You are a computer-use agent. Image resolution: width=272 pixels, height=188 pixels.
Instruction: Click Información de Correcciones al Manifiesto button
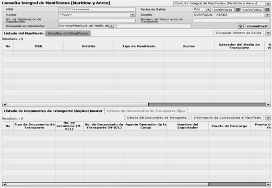tap(227, 118)
